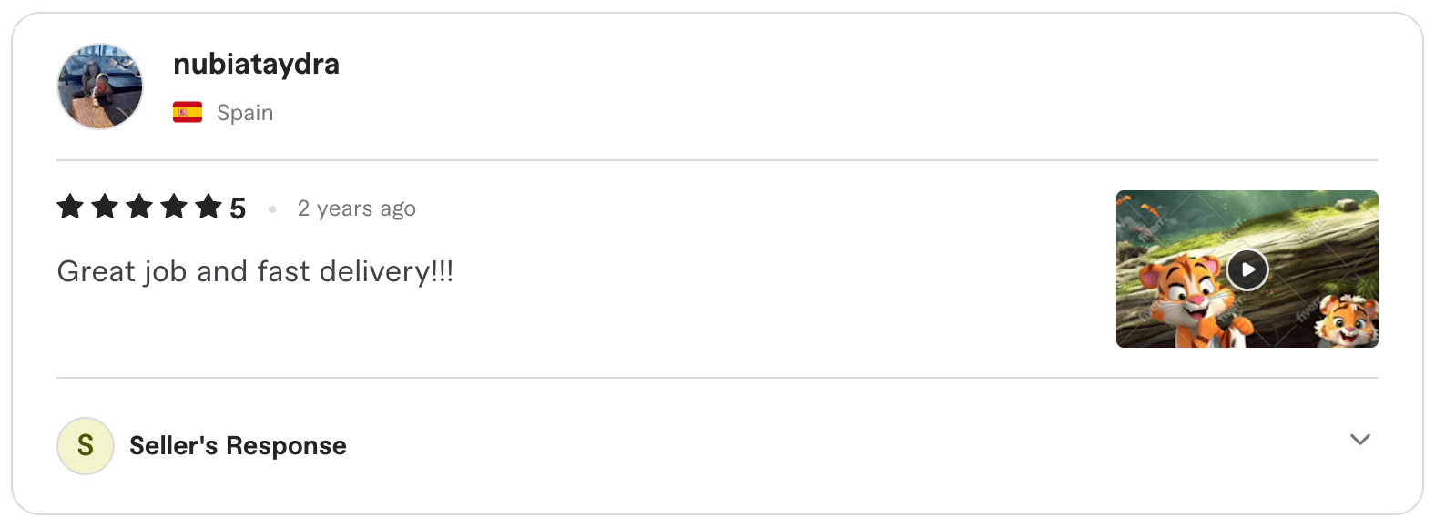Screen dimensions: 1435x528
Task: Click the Spain flag icon
Action: 188,113
